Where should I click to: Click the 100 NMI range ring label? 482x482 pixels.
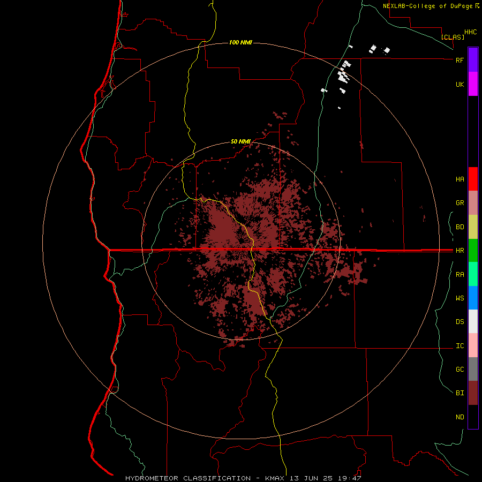coord(240,42)
